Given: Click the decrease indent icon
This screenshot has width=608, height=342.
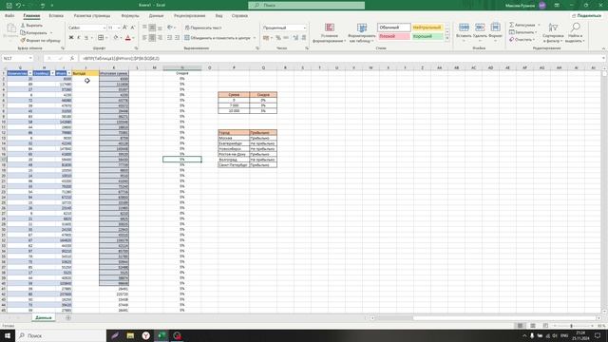Looking at the screenshot, I should pos(169,38).
